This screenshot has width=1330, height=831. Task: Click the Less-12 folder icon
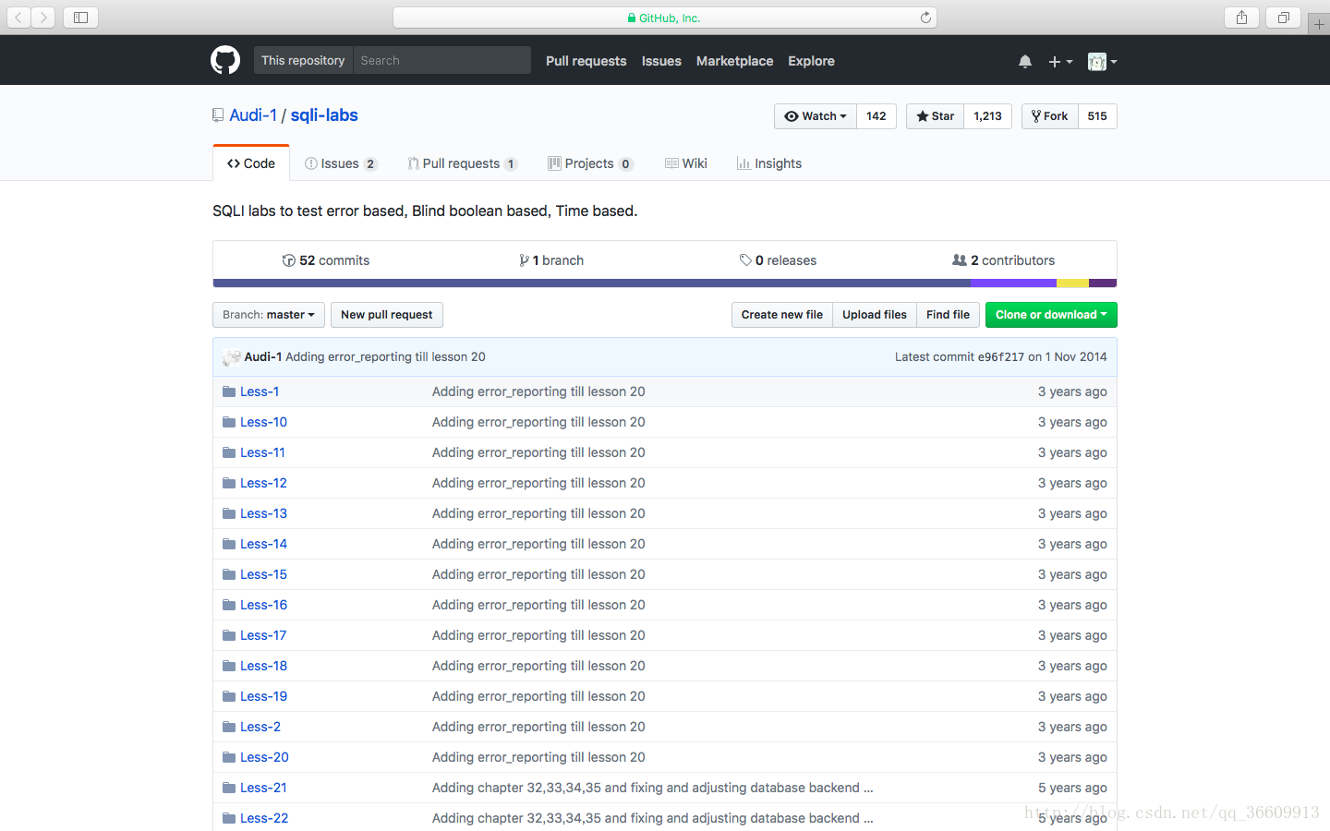coord(229,483)
